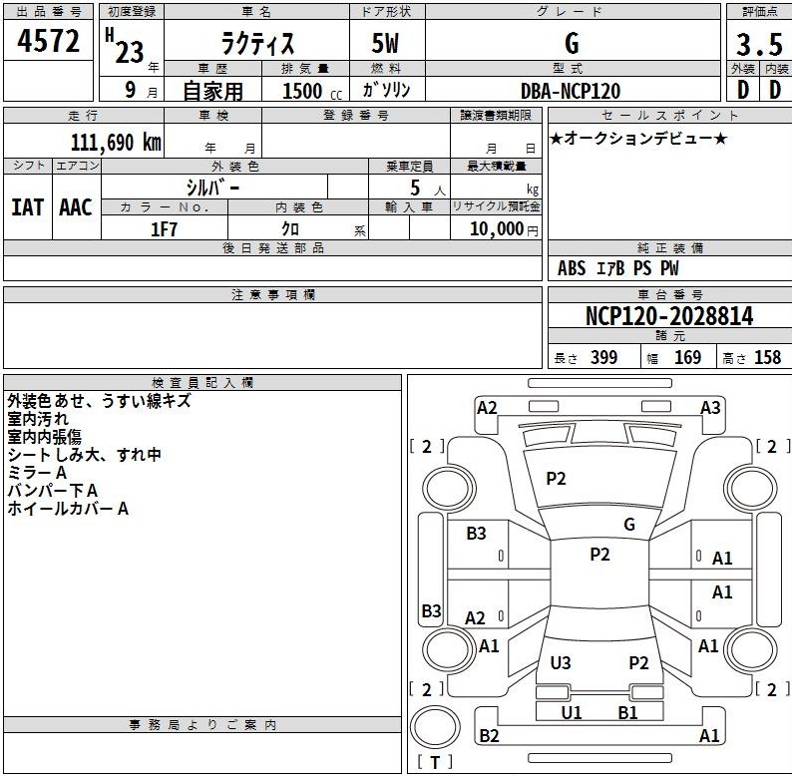Select the U1 mark on the rear bumper

572,712
